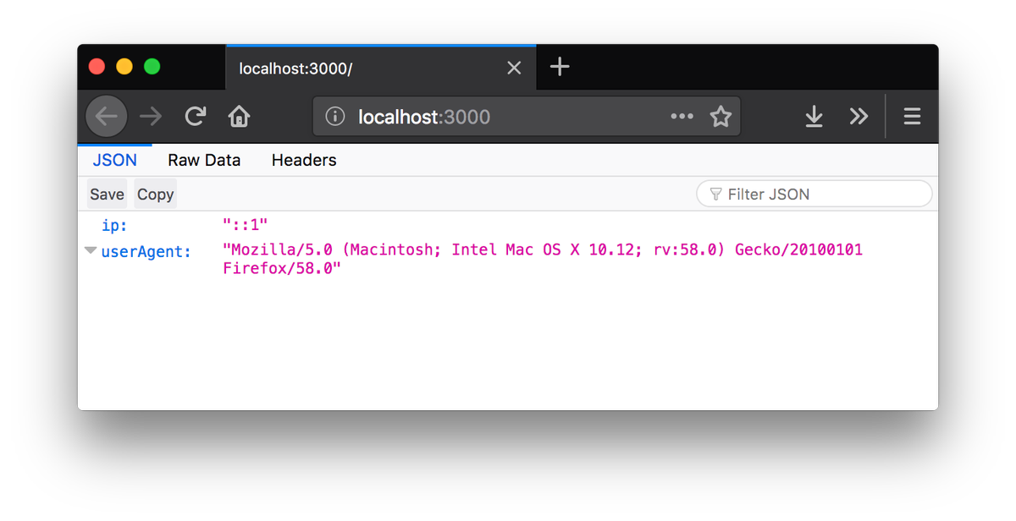
Task: Go back one page
Action: 107,117
